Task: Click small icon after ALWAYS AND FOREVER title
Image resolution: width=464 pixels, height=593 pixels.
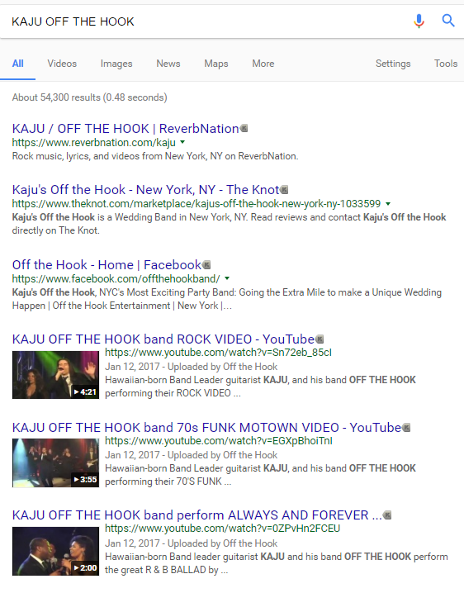Action: coord(387,515)
